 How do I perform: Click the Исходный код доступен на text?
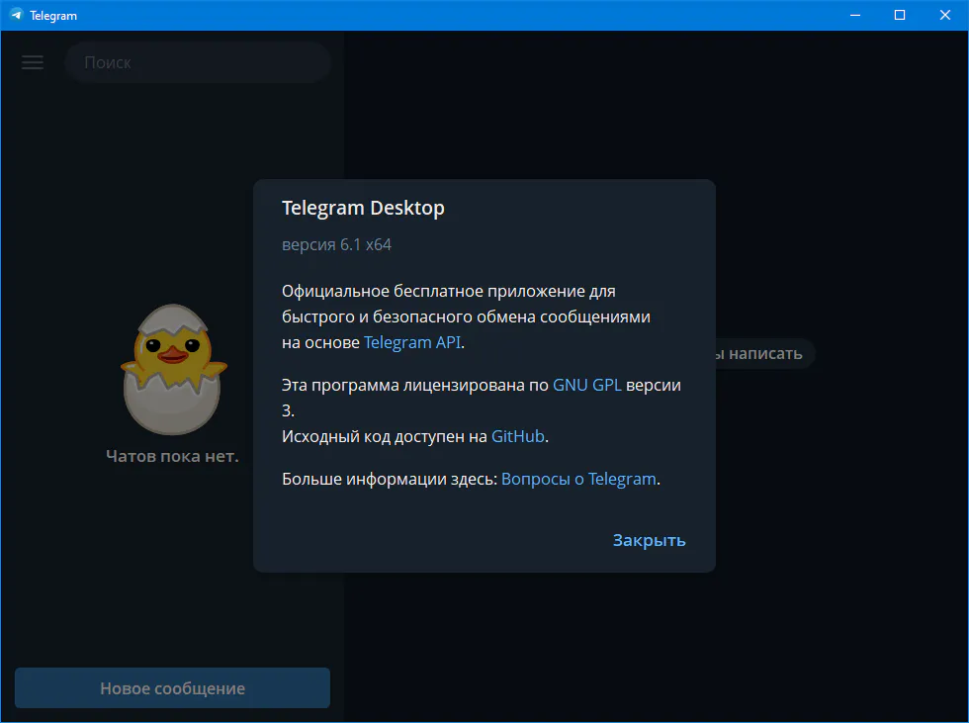[385, 435]
